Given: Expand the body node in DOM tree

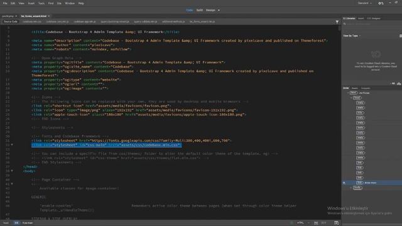Looking at the screenshot, I should (x=351, y=188).
